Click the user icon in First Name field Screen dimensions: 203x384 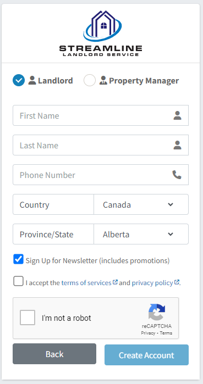(177, 115)
